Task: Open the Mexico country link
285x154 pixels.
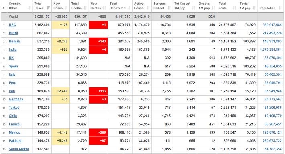Action: coord(14,132)
